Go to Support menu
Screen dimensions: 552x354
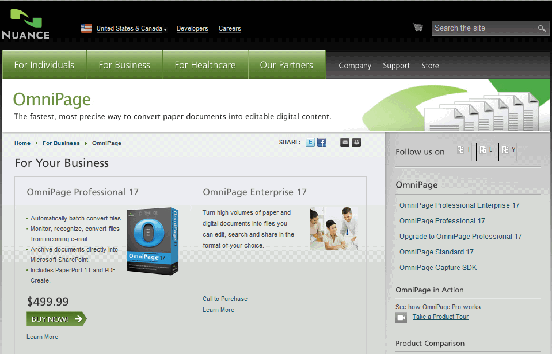tap(397, 66)
